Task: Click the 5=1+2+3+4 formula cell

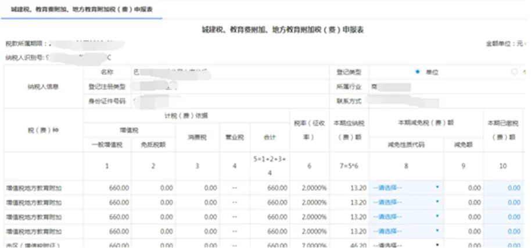Action: (270, 166)
